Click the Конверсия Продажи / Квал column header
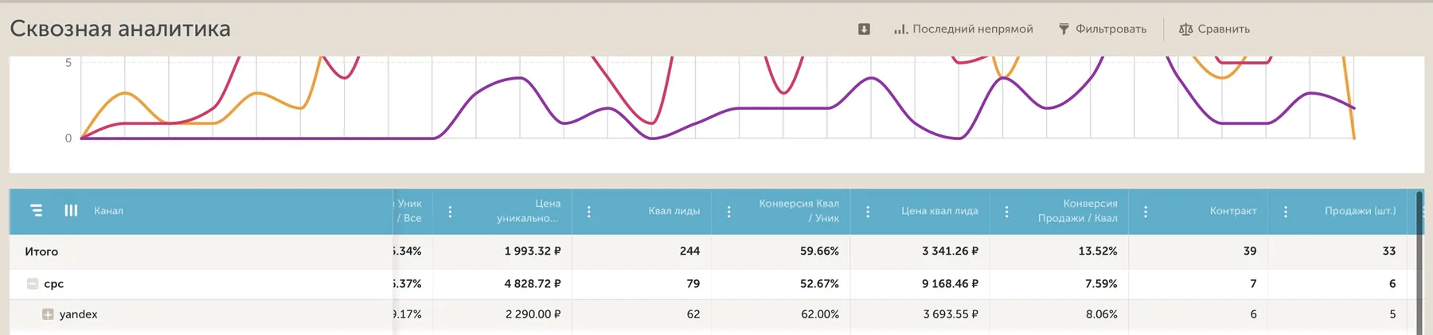This screenshot has width=1433, height=335. [x=1077, y=211]
